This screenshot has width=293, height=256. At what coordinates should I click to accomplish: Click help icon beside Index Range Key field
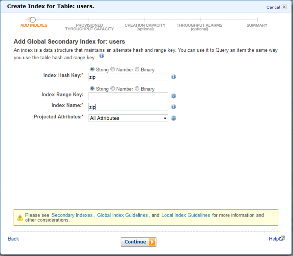coord(174,96)
